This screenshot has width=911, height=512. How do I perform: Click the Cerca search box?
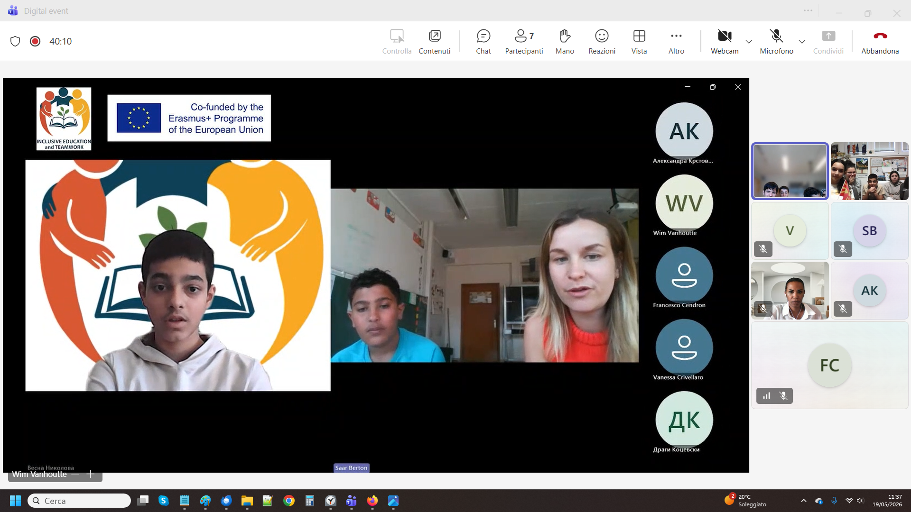(79, 501)
